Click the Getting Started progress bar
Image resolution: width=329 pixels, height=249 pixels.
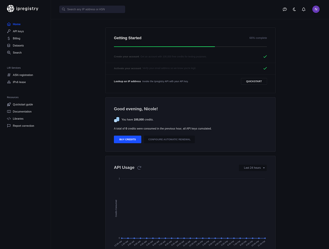[x=190, y=47]
